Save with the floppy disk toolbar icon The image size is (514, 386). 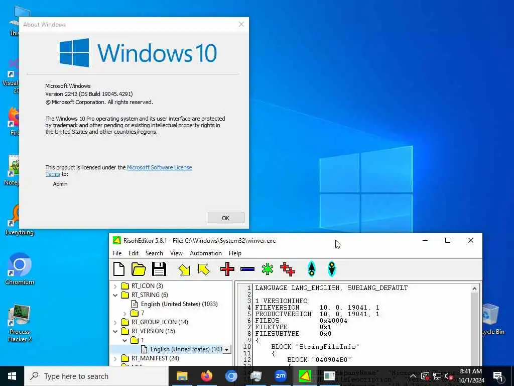click(159, 269)
